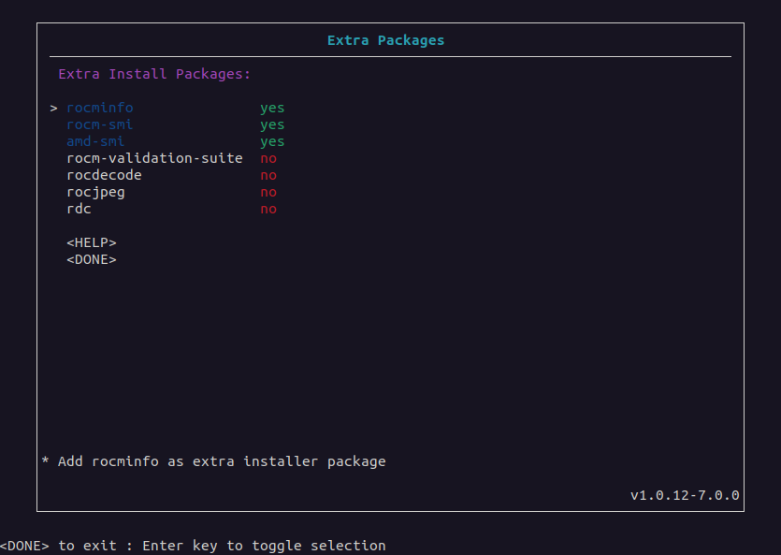The width and height of the screenshot is (781, 555).
Task: Choose <DONE> to exit the menu
Action: pos(92,259)
